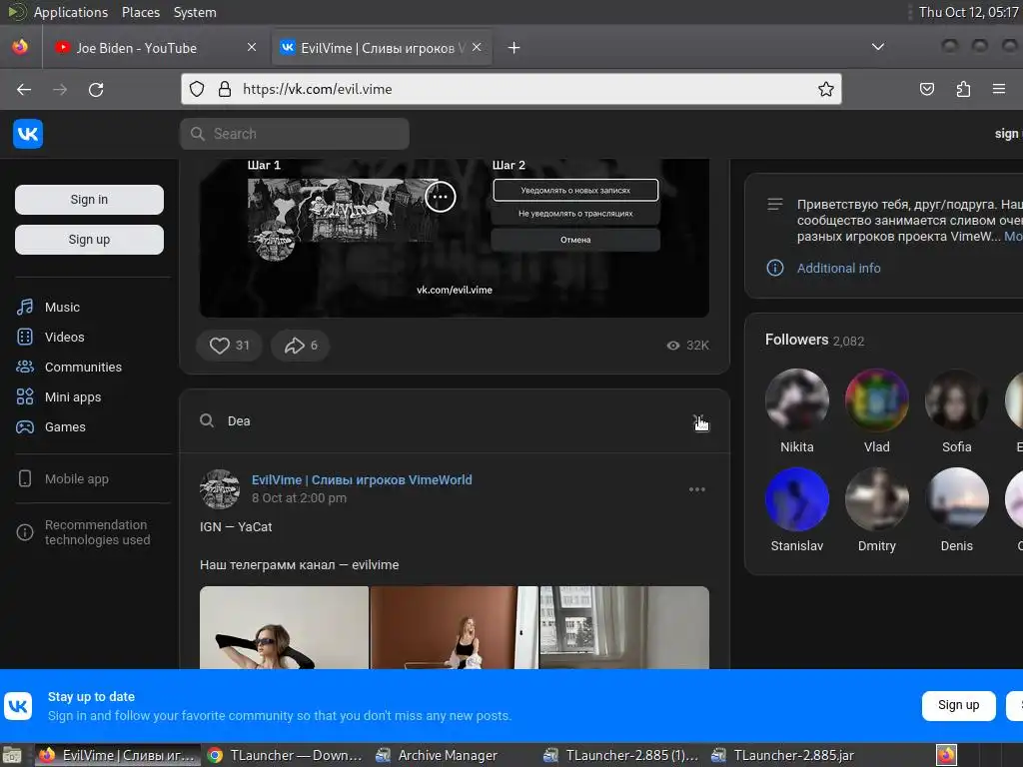The width and height of the screenshot is (1023, 767).
Task: Open follower Vlad's profile picture
Action: coord(877,400)
